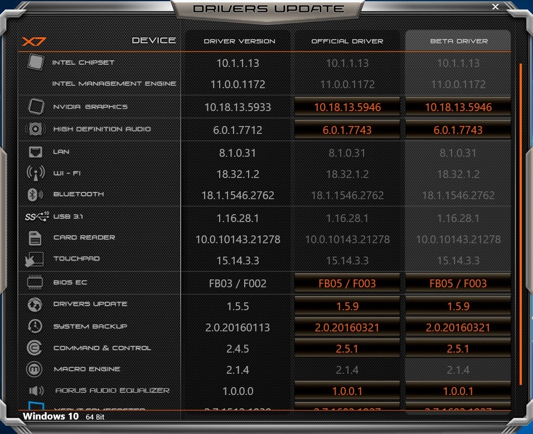Select beta System Backup 2.0.20160321
Screen dimensions: 533x434
coord(458,327)
